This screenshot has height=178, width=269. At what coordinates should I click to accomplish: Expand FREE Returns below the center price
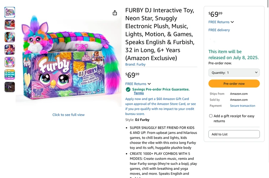[x=138, y=84]
